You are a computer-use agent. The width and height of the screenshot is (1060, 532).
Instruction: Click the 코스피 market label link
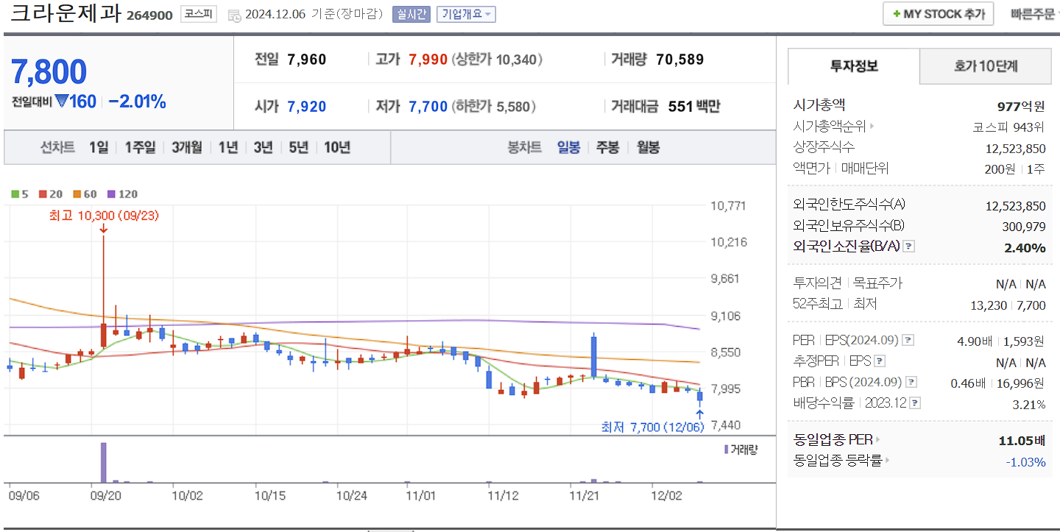click(199, 15)
